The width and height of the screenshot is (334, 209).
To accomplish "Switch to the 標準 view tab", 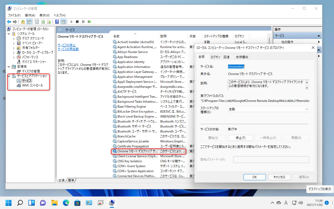I will pyautogui.click(x=71, y=180).
